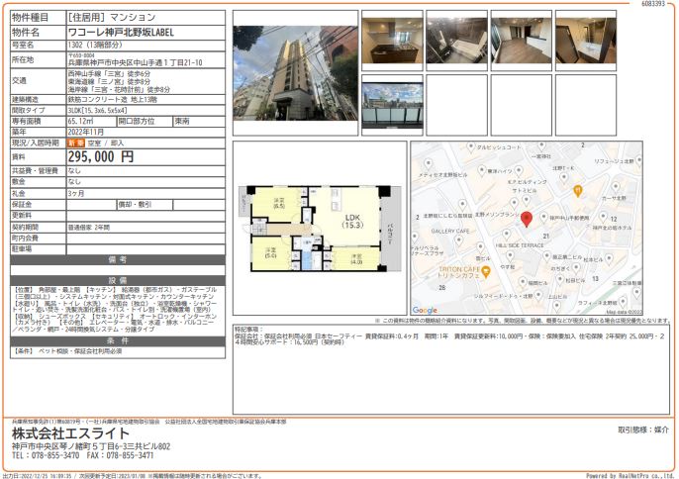Screen dimensions: 679x479
Task: Select property name ワコーレ神戸北野坂LABEL
Action: [x=121, y=33]
